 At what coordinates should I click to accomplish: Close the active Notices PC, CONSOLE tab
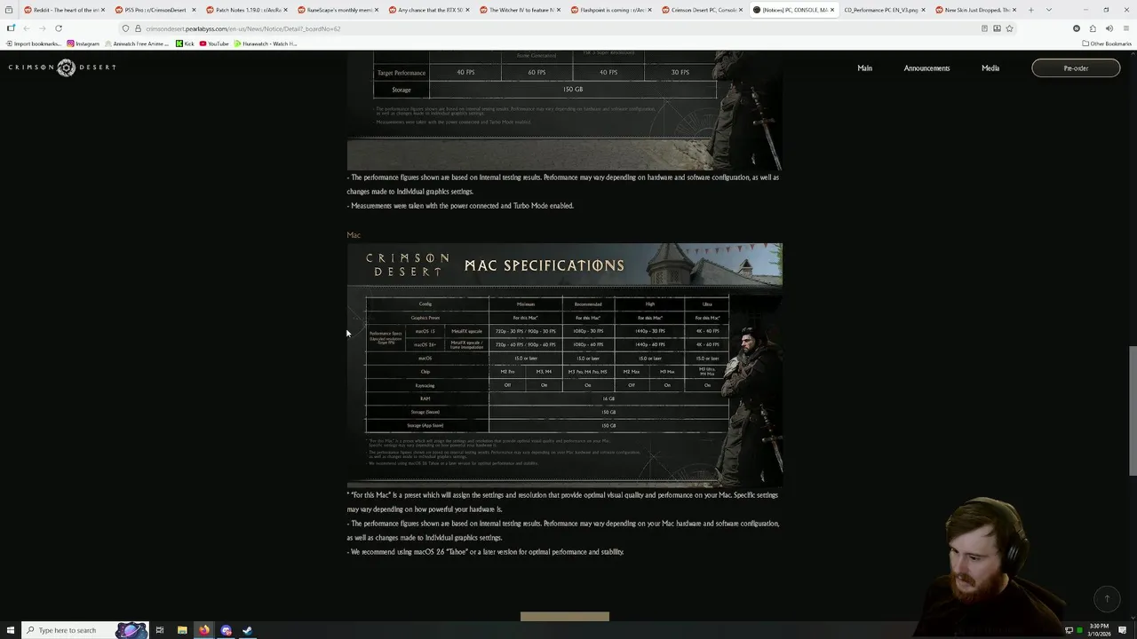[x=832, y=10]
